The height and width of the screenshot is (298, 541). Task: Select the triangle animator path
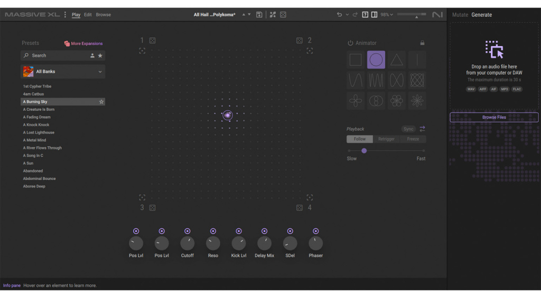[x=396, y=60]
